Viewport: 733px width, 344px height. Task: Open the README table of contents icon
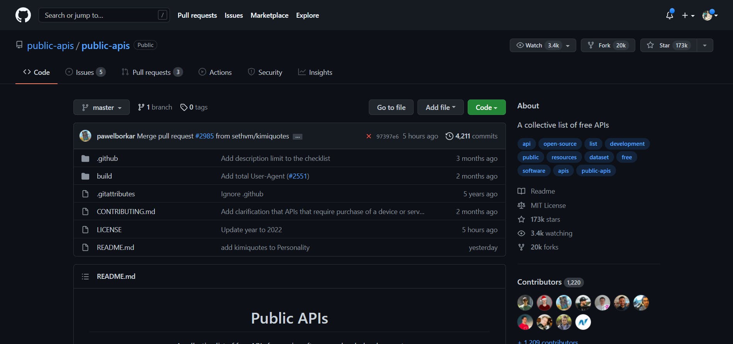pyautogui.click(x=85, y=277)
